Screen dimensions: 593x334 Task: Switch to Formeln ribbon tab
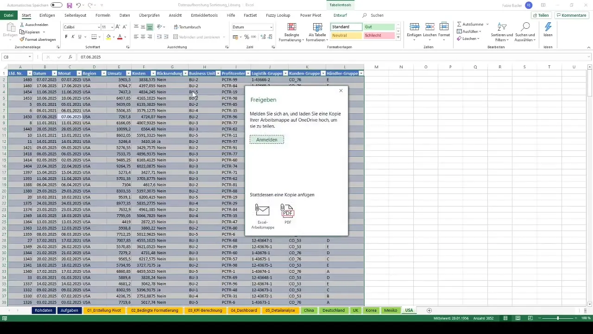[x=103, y=15]
